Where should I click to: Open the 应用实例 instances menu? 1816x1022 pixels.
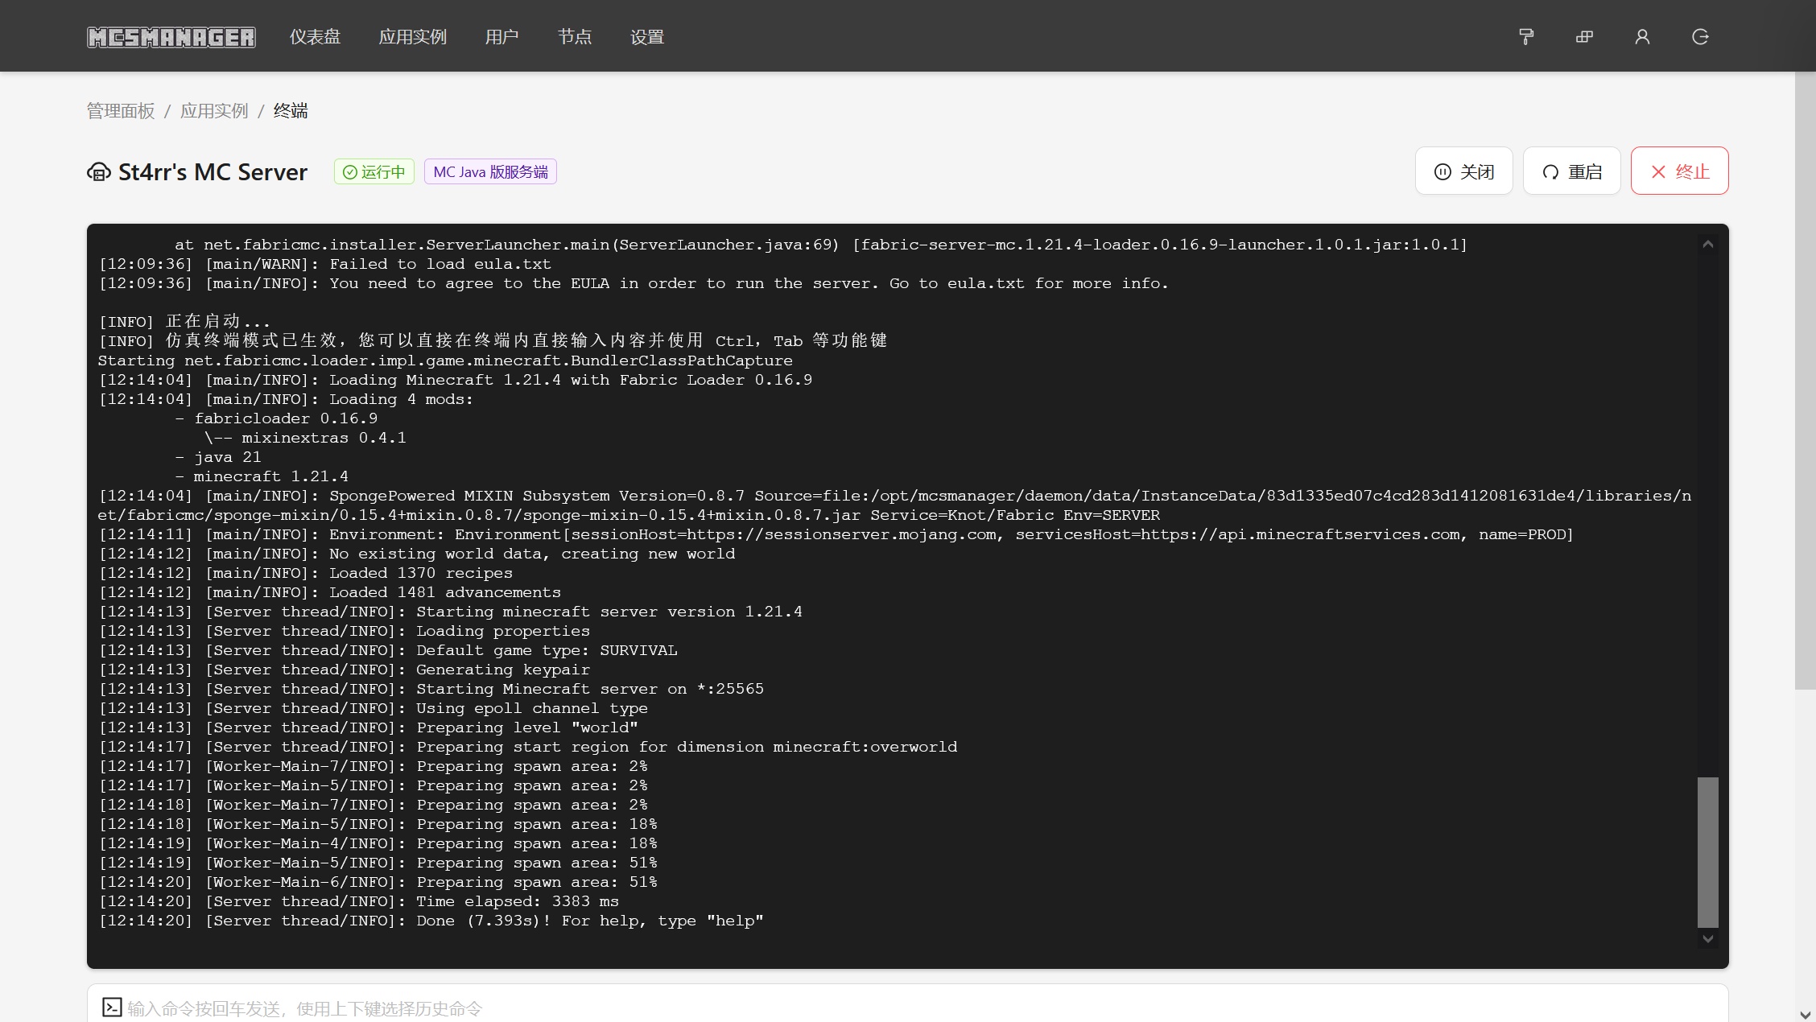tap(412, 37)
